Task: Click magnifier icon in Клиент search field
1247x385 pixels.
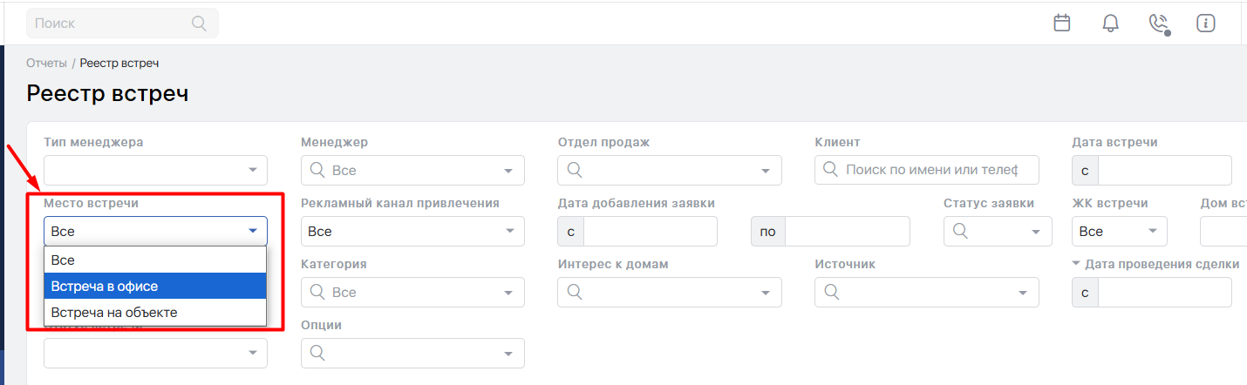Action: (830, 170)
